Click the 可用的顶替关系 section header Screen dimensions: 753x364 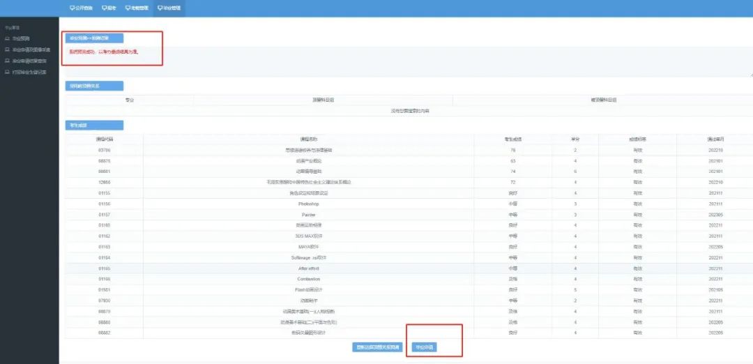click(x=94, y=86)
